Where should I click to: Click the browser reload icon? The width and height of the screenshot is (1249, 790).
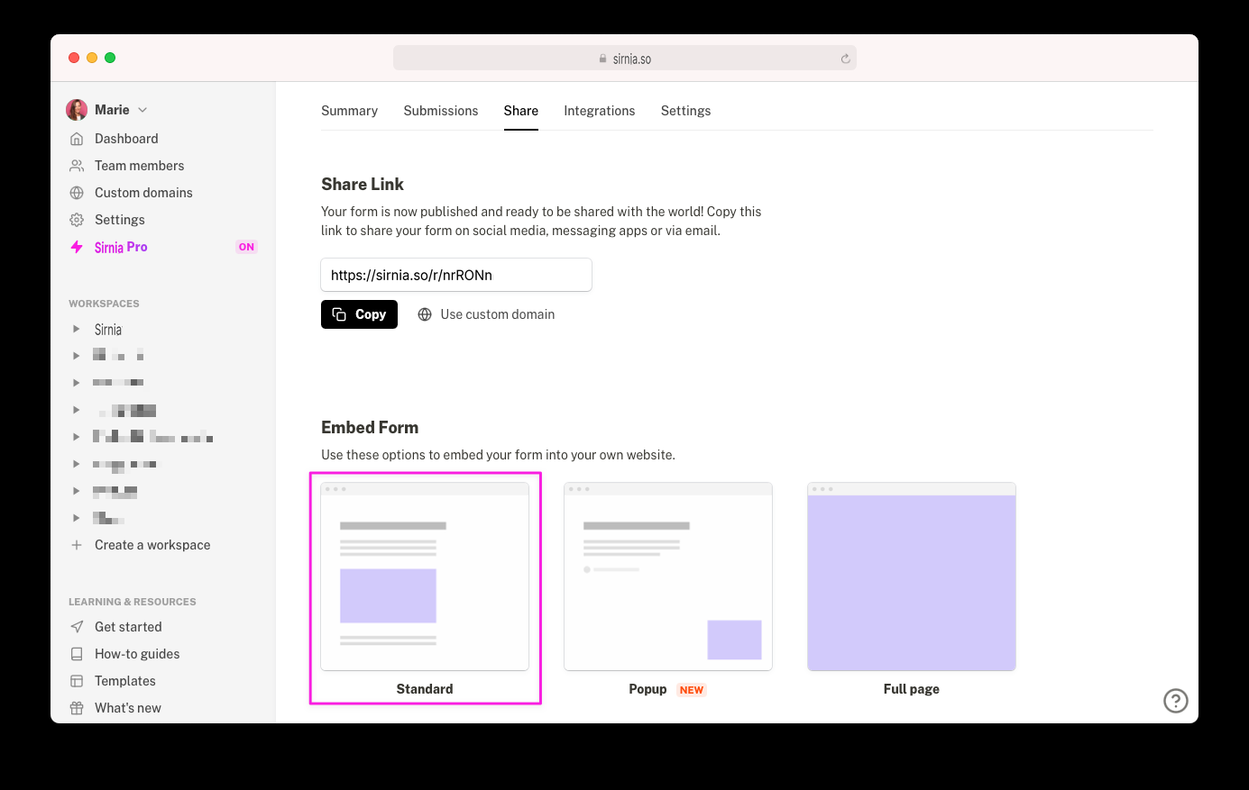(845, 59)
